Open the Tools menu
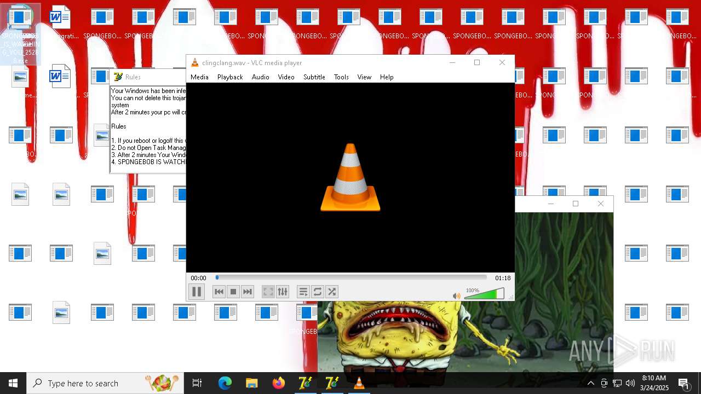 tap(341, 77)
